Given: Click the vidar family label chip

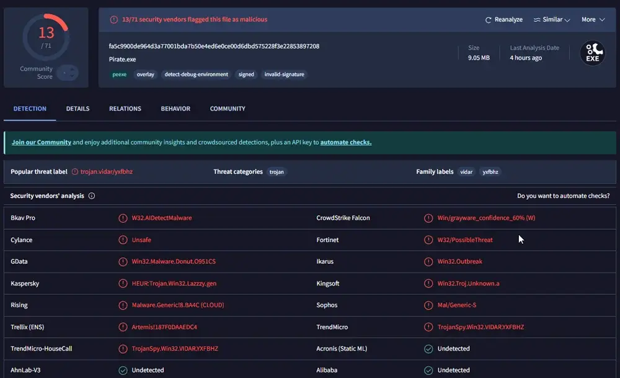Looking at the screenshot, I should click(x=466, y=172).
